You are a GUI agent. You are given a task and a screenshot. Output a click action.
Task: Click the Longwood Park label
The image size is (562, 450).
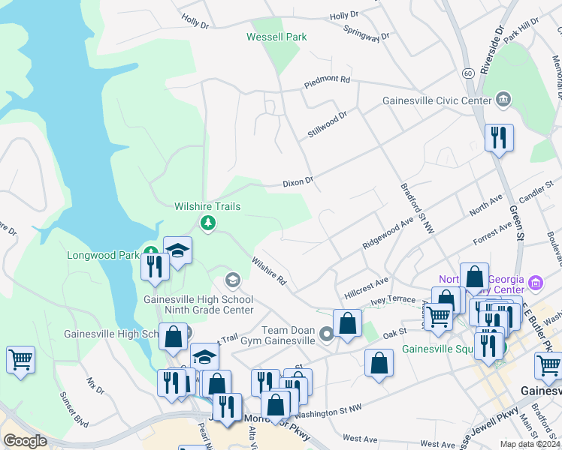coord(103,255)
